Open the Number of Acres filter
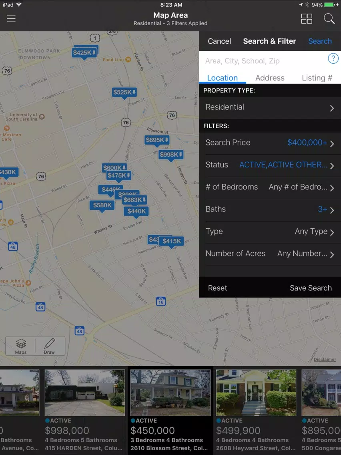The height and width of the screenshot is (455, 341). click(x=270, y=254)
